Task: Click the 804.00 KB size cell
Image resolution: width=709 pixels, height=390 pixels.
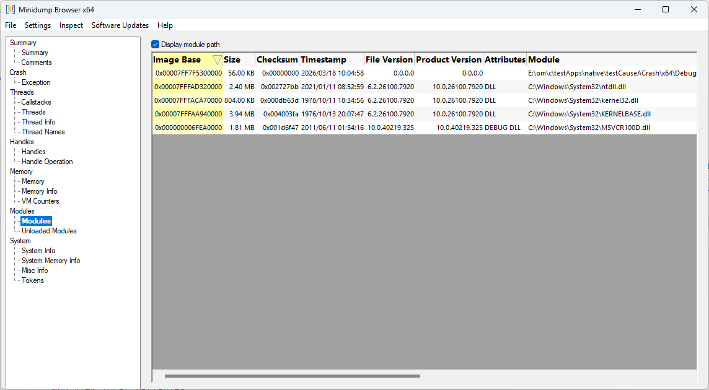Action: (239, 100)
